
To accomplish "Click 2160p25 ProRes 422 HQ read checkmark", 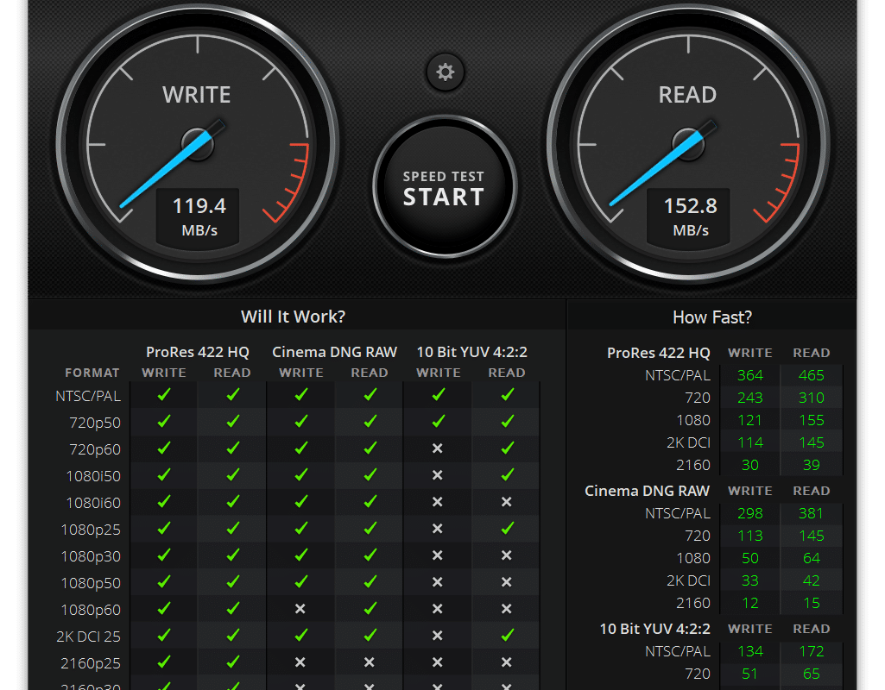I will [x=232, y=662].
